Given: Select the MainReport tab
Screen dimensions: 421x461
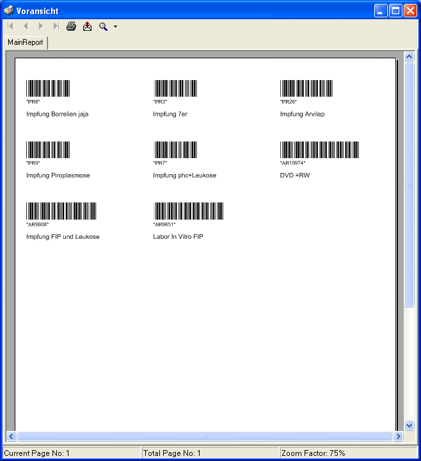Looking at the screenshot, I should coord(25,42).
